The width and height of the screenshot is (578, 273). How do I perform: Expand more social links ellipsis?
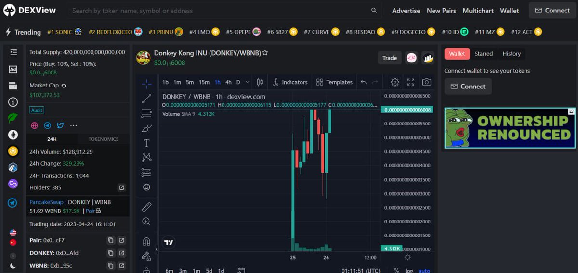[x=73, y=125]
